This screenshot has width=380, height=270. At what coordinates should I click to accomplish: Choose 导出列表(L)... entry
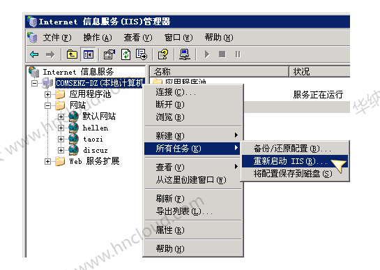[193, 211]
